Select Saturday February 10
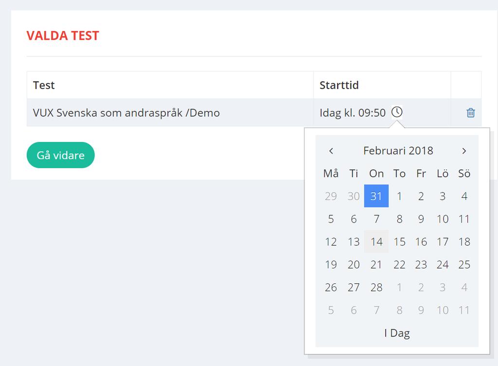The height and width of the screenshot is (366, 498). [x=443, y=219]
